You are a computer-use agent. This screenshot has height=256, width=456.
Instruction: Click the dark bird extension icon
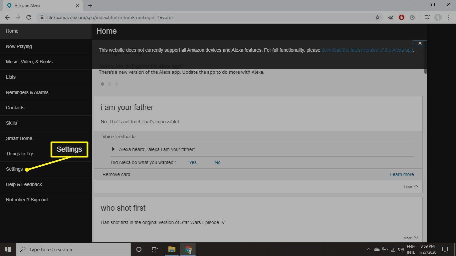391,17
